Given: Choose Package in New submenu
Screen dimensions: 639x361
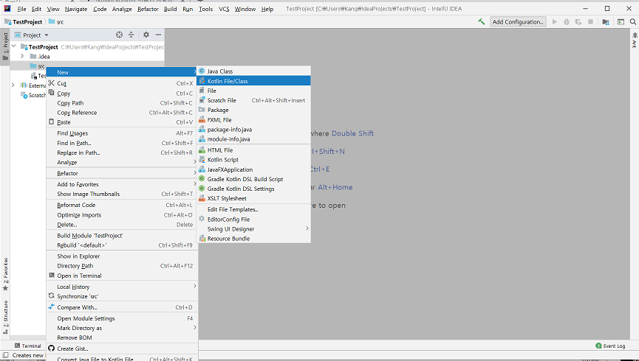Looking at the screenshot, I should (x=253, y=111).
